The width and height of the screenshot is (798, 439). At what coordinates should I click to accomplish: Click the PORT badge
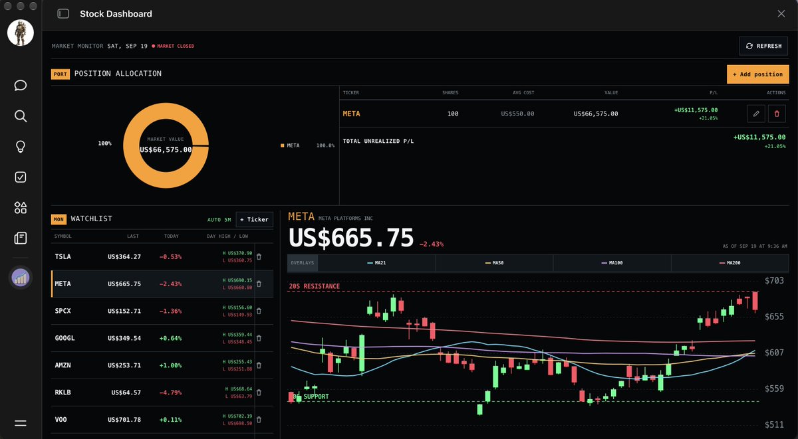click(61, 74)
